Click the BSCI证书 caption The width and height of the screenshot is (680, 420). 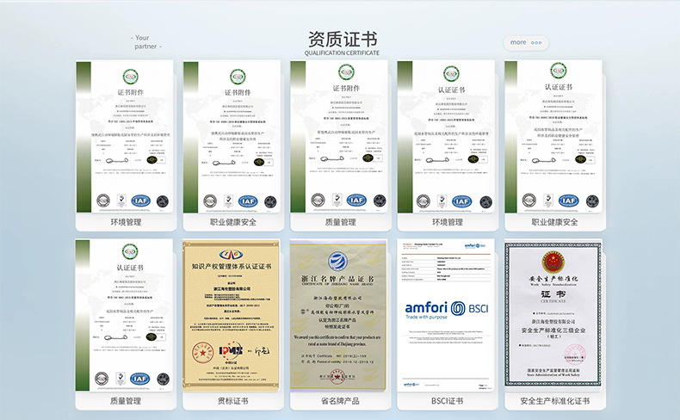click(447, 401)
